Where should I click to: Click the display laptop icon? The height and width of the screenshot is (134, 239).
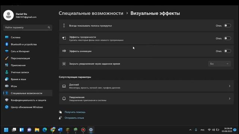pyautogui.click(x=64, y=86)
